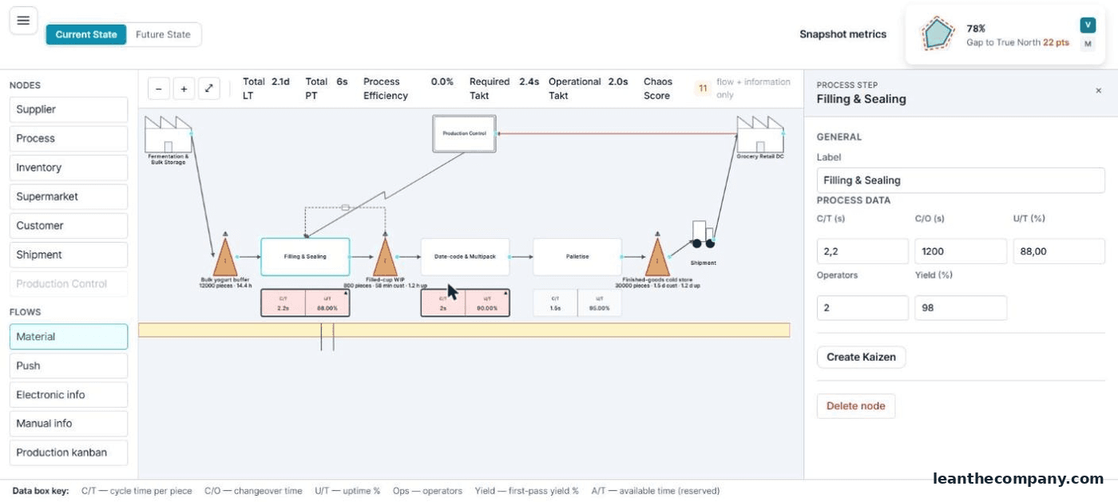This screenshot has height=502, width=1118.
Task: Click the M badge in metrics card
Action: point(1088,45)
